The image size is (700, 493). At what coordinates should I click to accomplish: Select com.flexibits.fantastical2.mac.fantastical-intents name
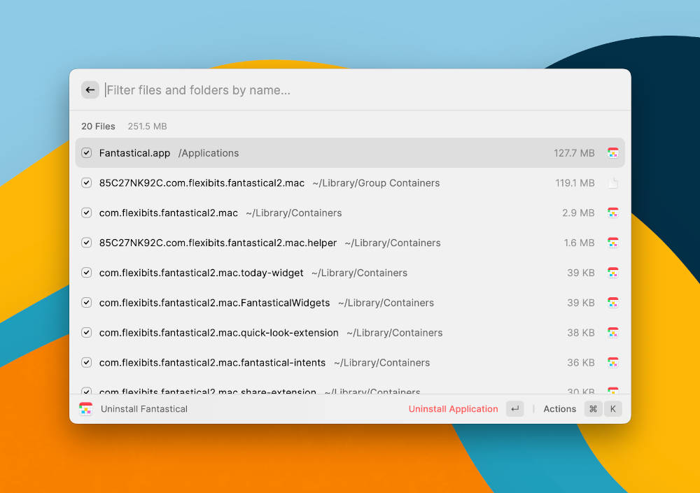[212, 362]
